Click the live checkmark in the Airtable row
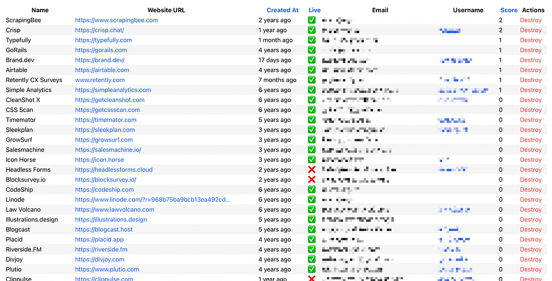The height and width of the screenshot is (281, 552). click(x=311, y=70)
